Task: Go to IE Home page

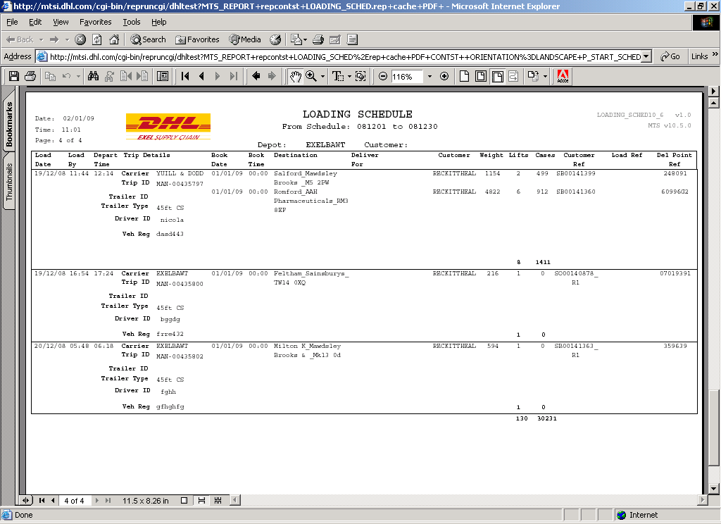Action: point(114,39)
